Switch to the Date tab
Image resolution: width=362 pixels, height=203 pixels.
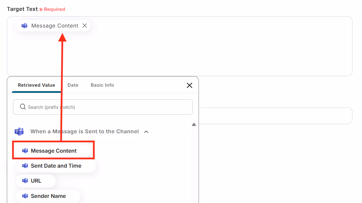(x=73, y=85)
